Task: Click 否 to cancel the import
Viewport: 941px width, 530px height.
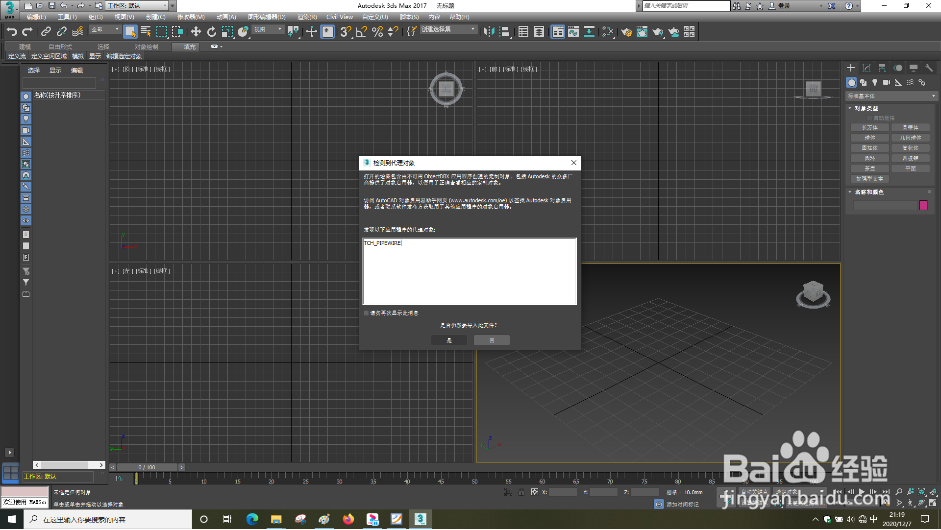Action: tap(492, 340)
